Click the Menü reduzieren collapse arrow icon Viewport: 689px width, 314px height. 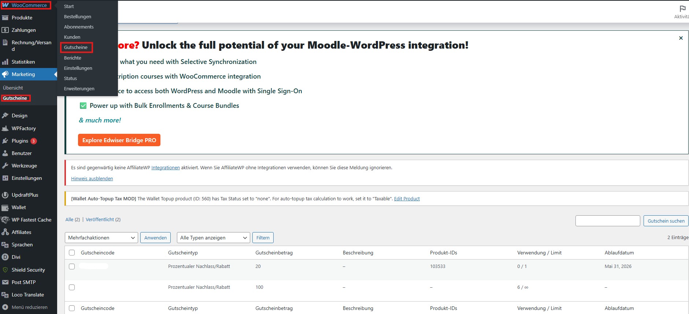5,307
